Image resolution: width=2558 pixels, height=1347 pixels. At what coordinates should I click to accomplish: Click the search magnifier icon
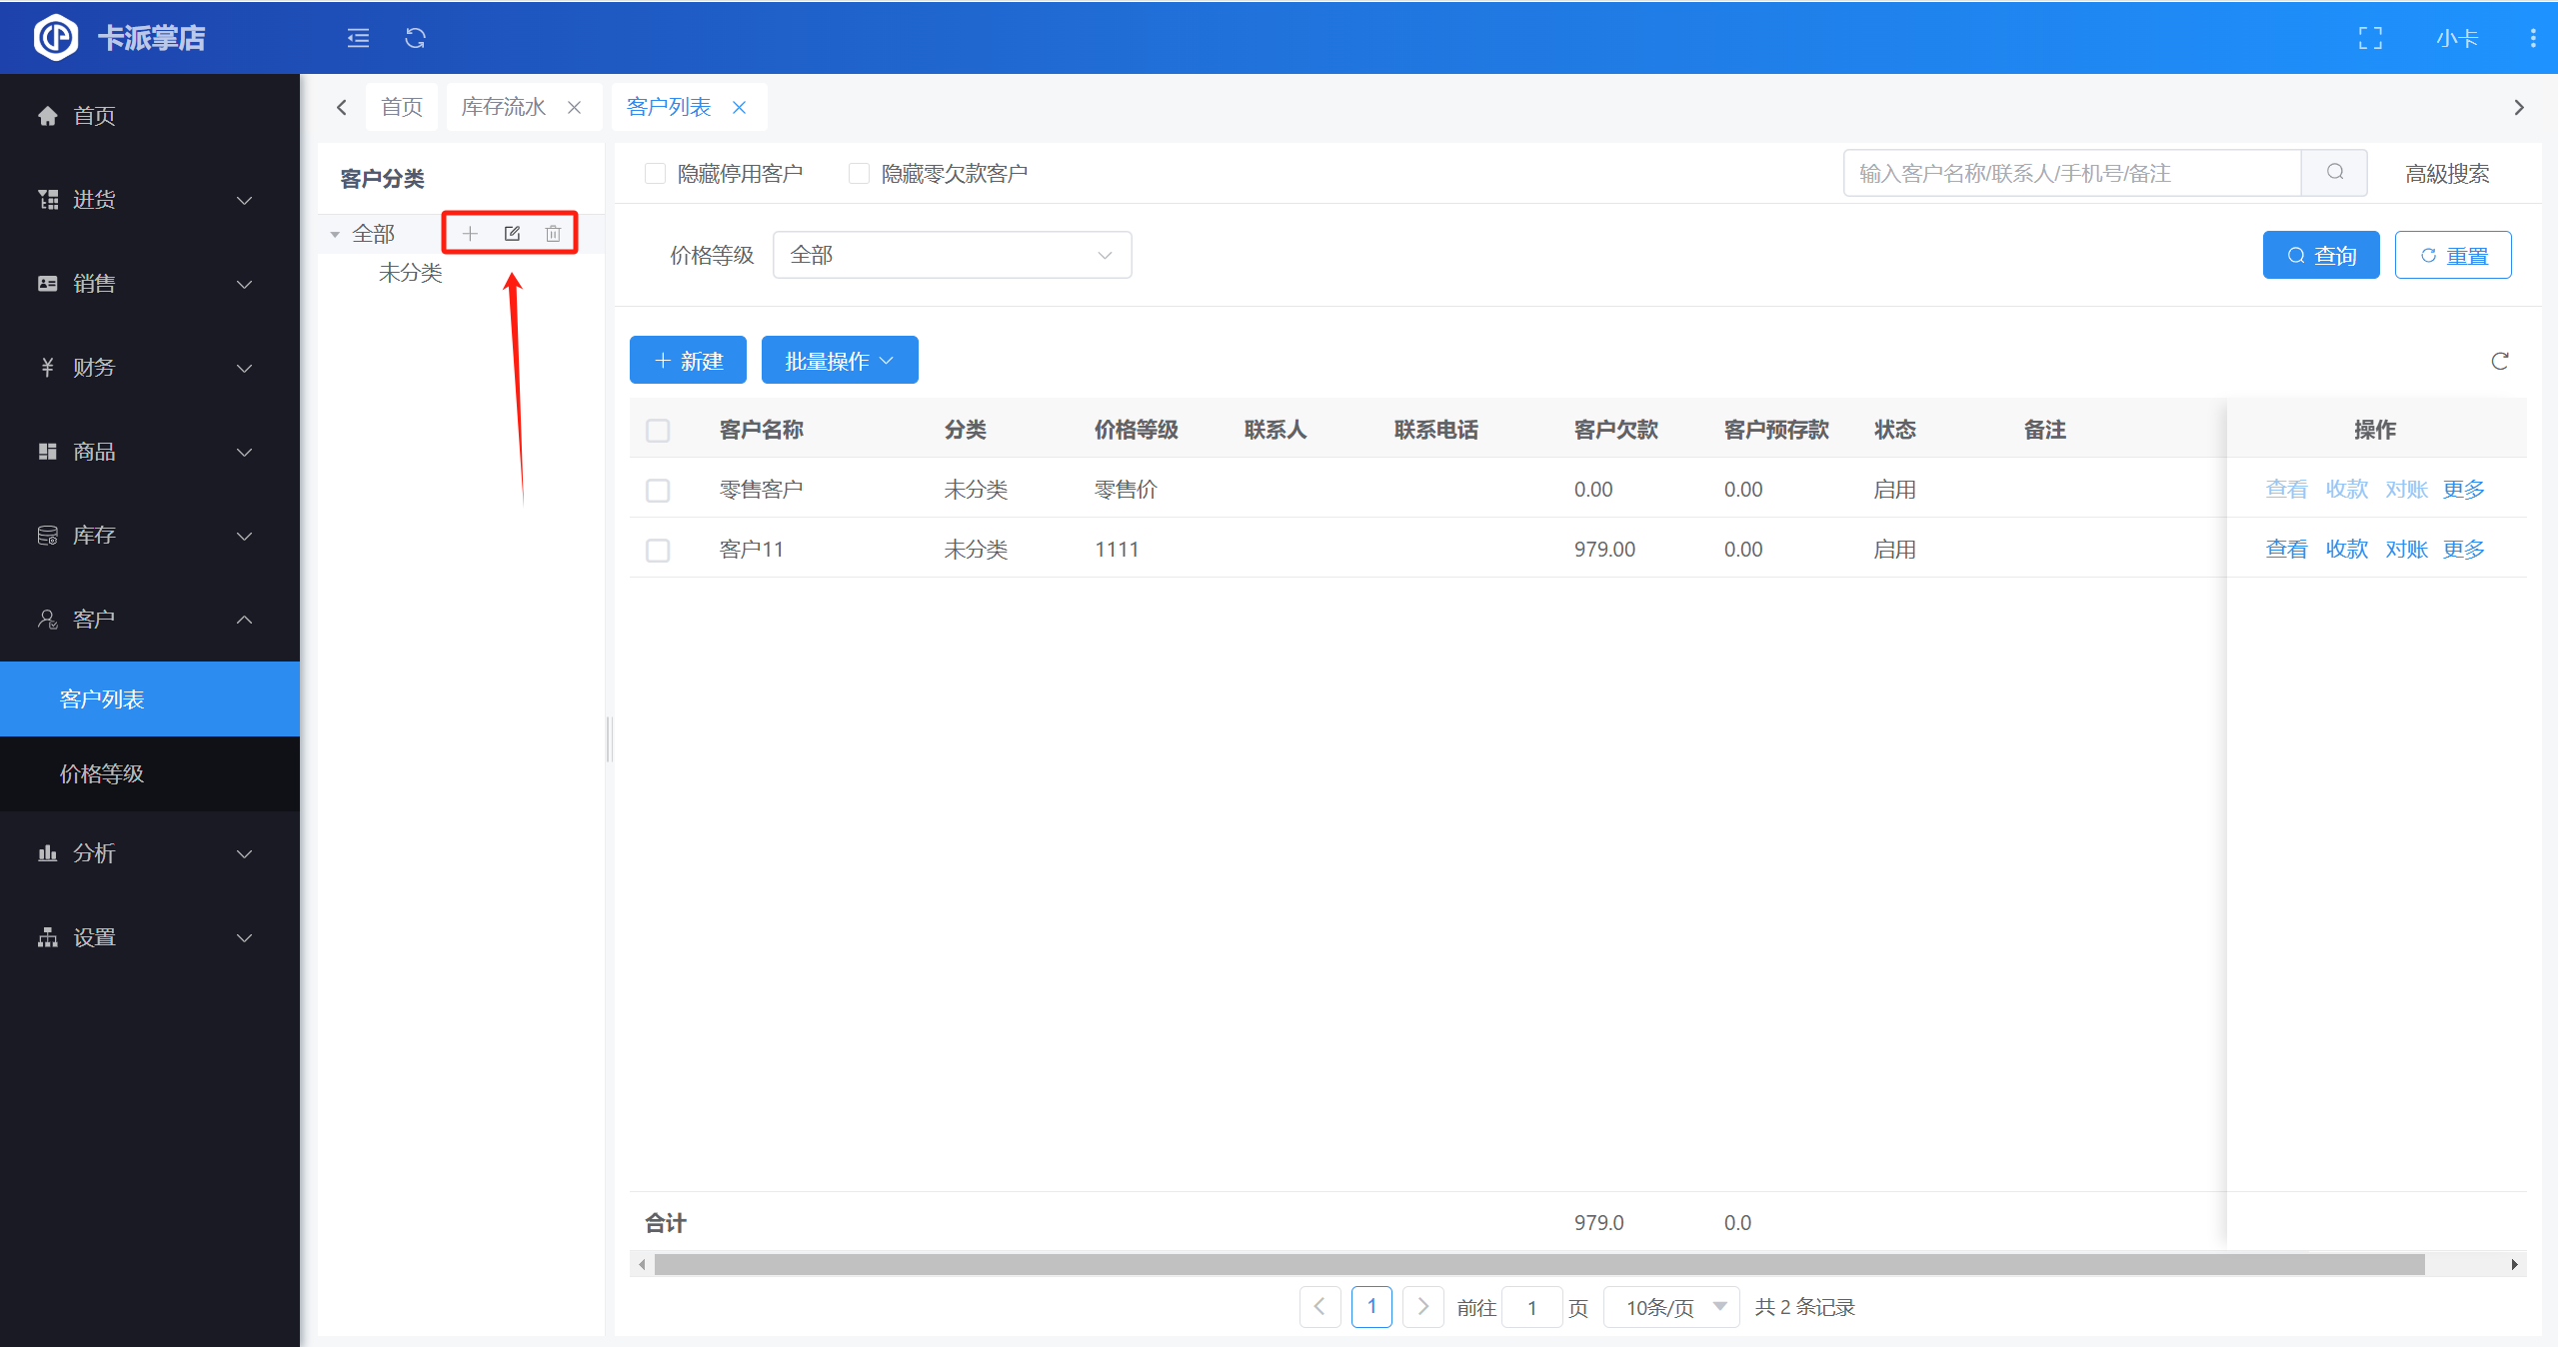point(2334,173)
